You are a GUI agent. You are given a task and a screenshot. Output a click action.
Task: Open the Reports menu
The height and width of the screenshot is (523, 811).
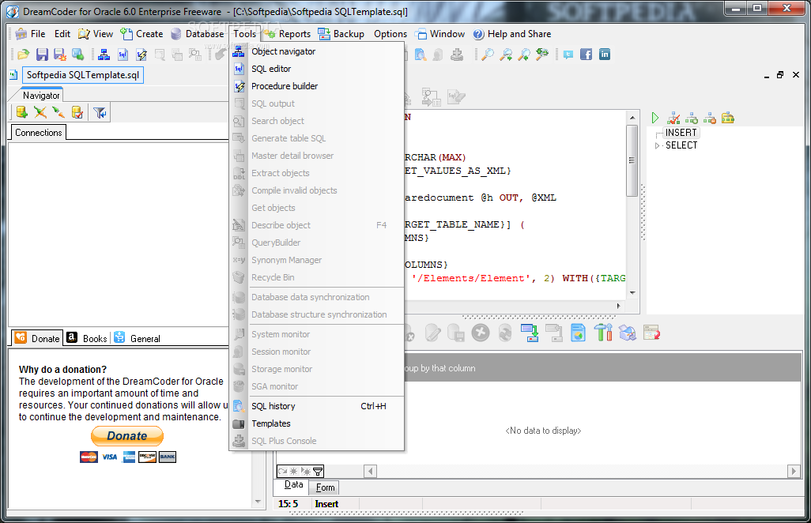[x=288, y=34]
